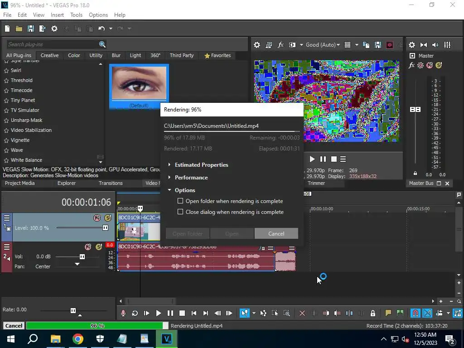Click the preview overlays grid icon
The width and height of the screenshot is (464, 348).
tap(348, 45)
